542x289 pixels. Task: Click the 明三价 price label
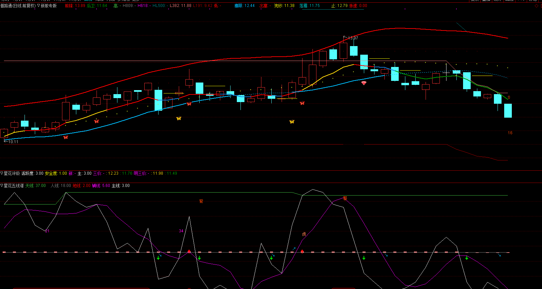[141, 173]
